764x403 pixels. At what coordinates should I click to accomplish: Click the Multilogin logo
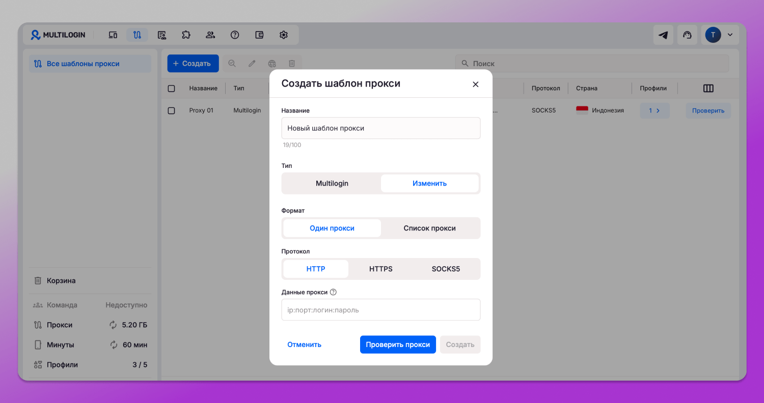coord(58,35)
